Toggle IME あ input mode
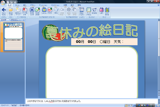 142,105
